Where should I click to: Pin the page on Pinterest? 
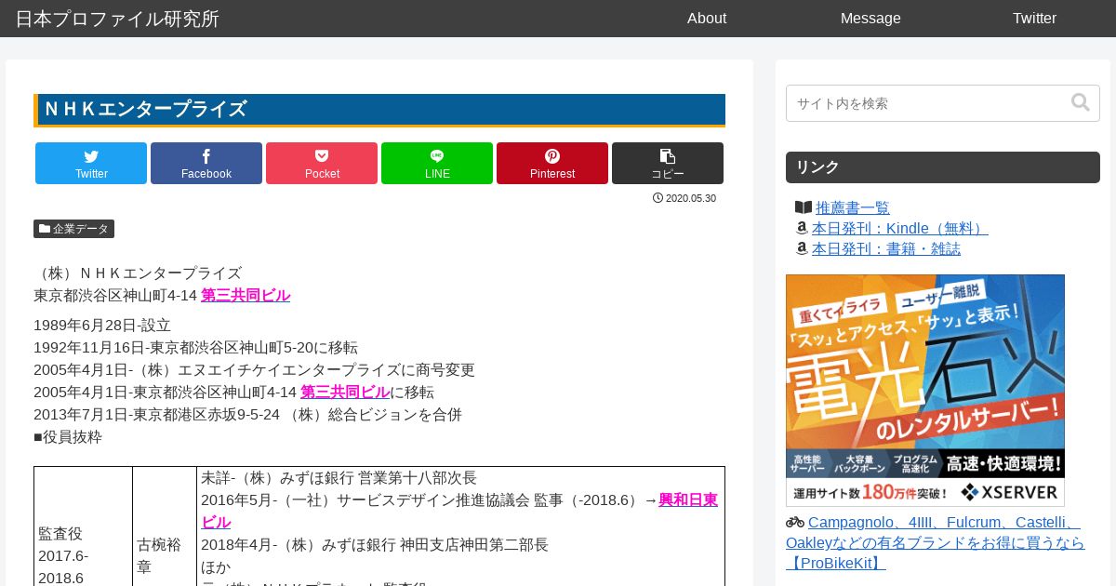(x=552, y=163)
